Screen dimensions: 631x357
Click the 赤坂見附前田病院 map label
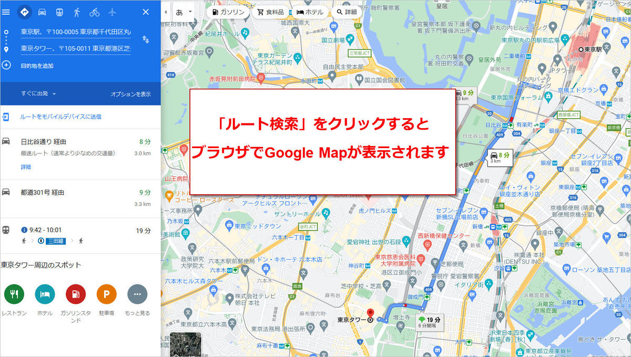tap(233, 79)
